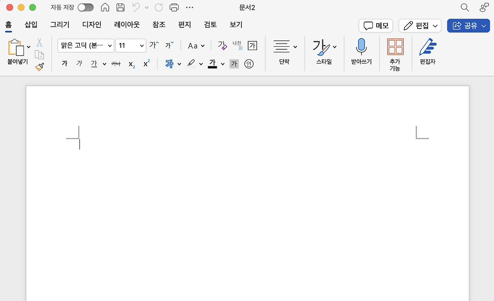Open search with the magnifier icon
Image resolution: width=494 pixels, height=301 pixels.
click(x=465, y=7)
